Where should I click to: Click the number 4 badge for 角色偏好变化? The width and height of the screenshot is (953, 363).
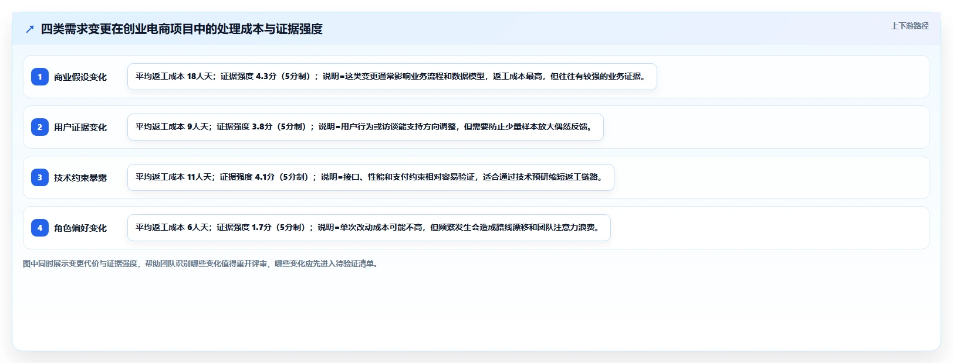[x=40, y=228]
